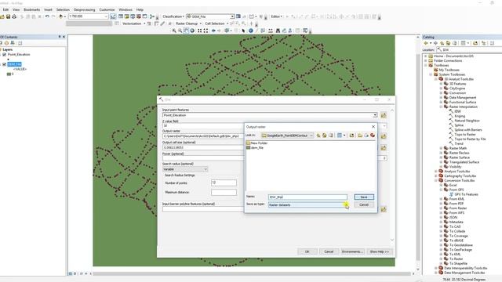Click Go To Home Folder icon in Output raster dialog

click(x=324, y=136)
